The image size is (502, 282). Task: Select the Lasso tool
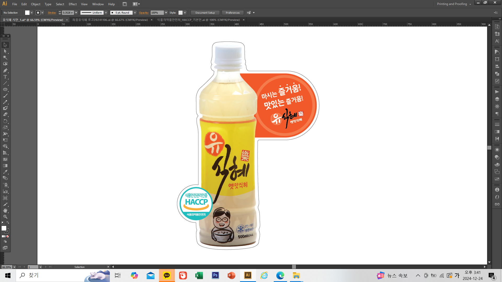[x=5, y=64]
